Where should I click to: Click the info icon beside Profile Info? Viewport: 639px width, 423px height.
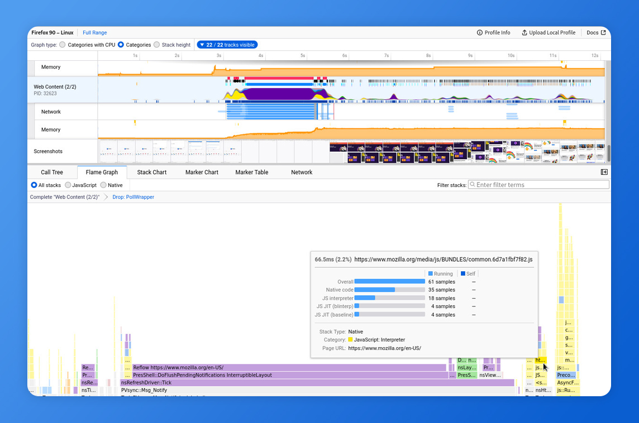(480, 32)
